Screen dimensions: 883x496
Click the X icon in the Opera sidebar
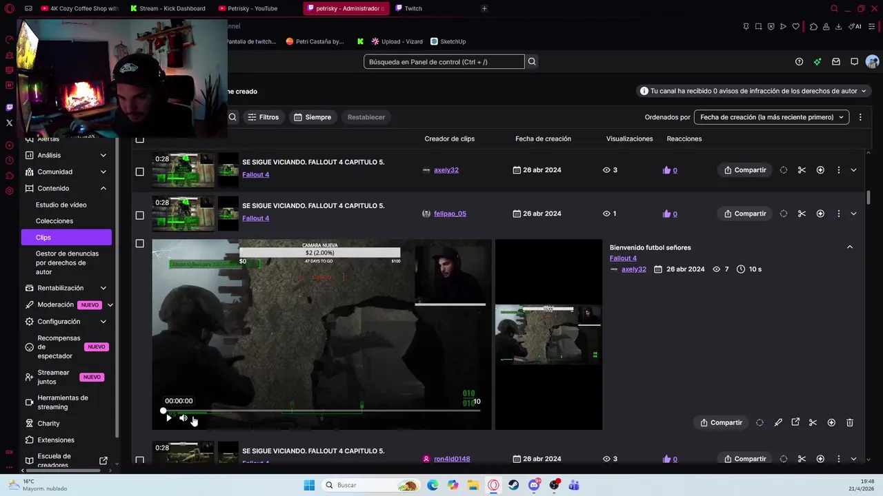9,123
